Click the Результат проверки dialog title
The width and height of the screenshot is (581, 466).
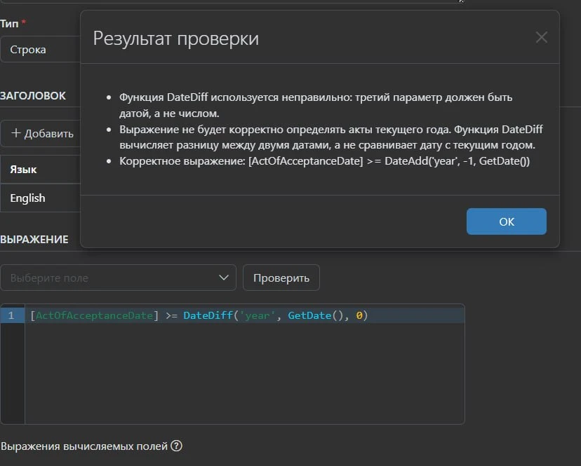pos(175,38)
